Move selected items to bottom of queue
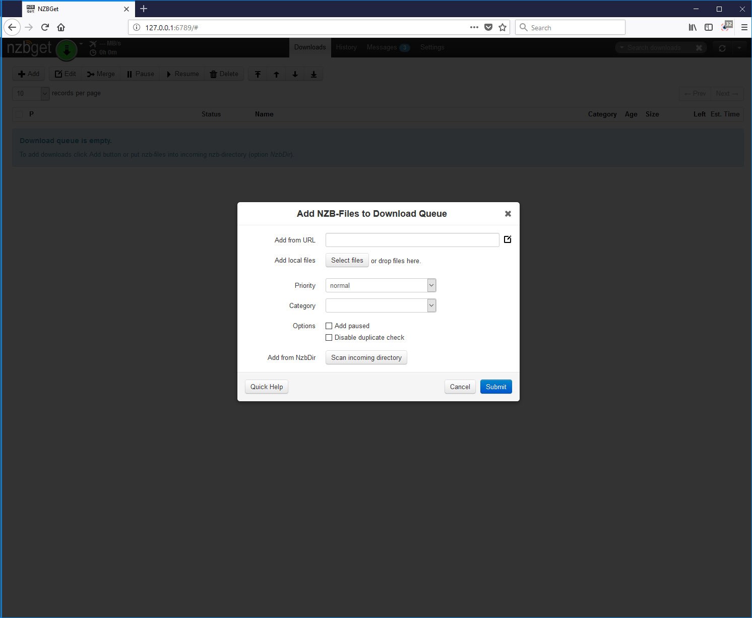 [x=314, y=74]
